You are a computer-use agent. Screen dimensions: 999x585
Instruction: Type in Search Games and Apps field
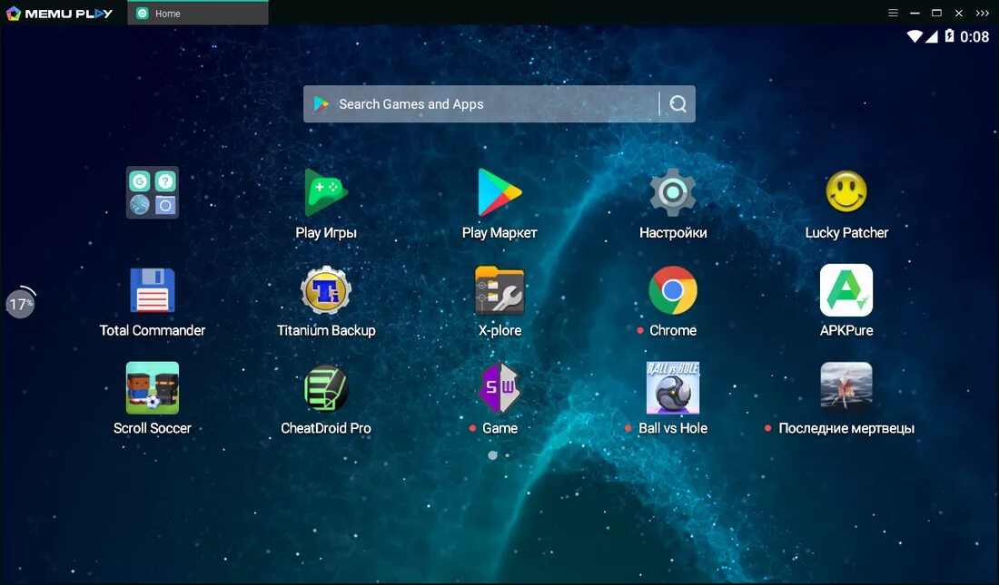(x=499, y=103)
